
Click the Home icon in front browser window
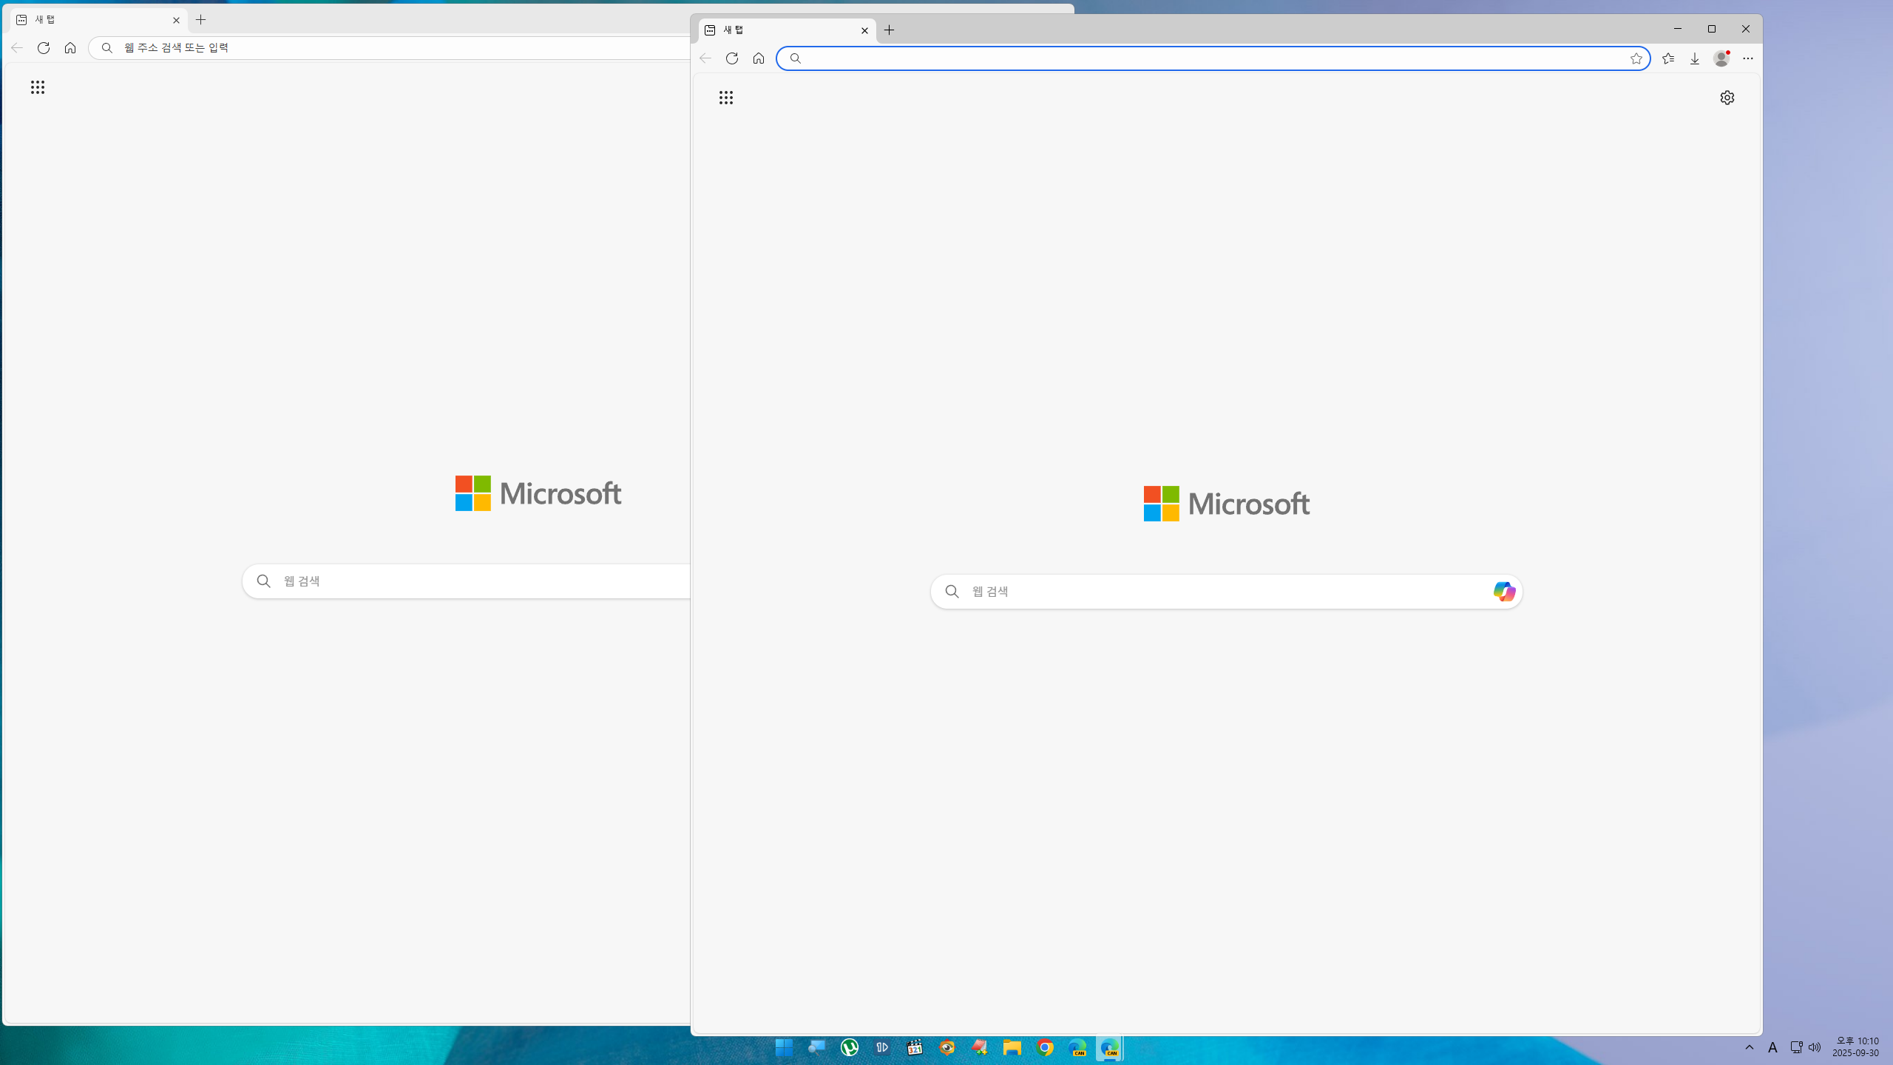[x=759, y=58]
